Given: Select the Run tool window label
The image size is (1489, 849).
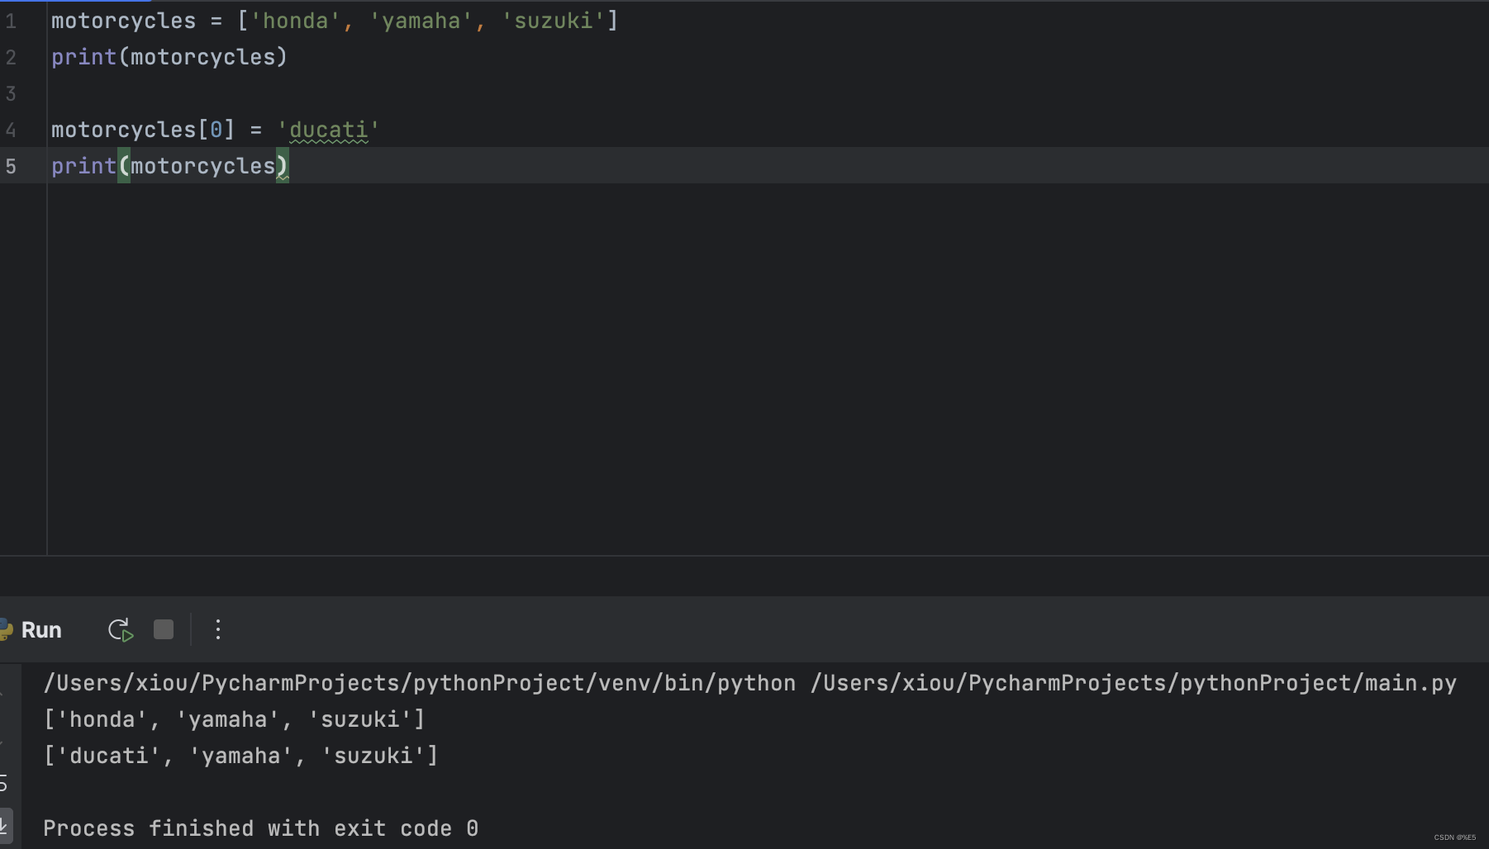Looking at the screenshot, I should click(41, 630).
